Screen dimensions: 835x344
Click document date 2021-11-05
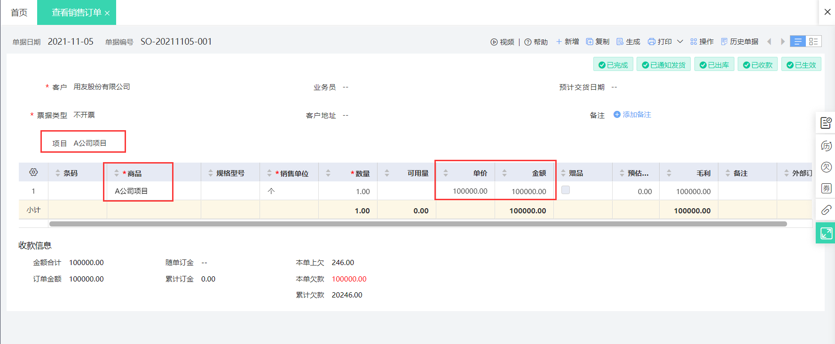pos(71,41)
